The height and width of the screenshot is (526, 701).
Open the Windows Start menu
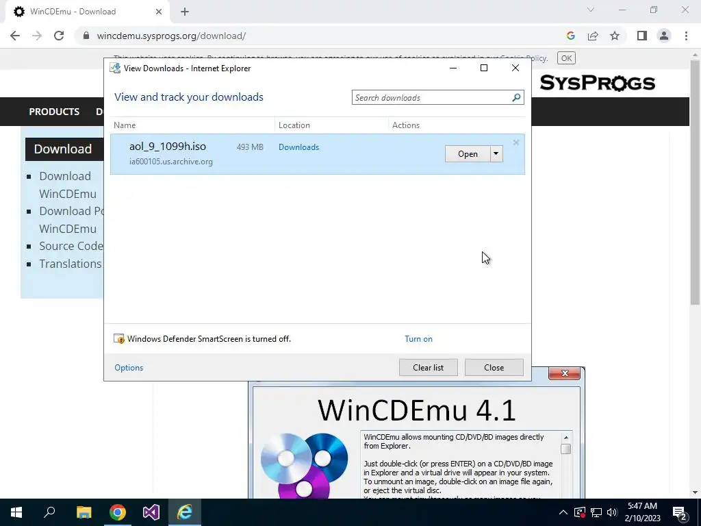pyautogui.click(x=16, y=512)
